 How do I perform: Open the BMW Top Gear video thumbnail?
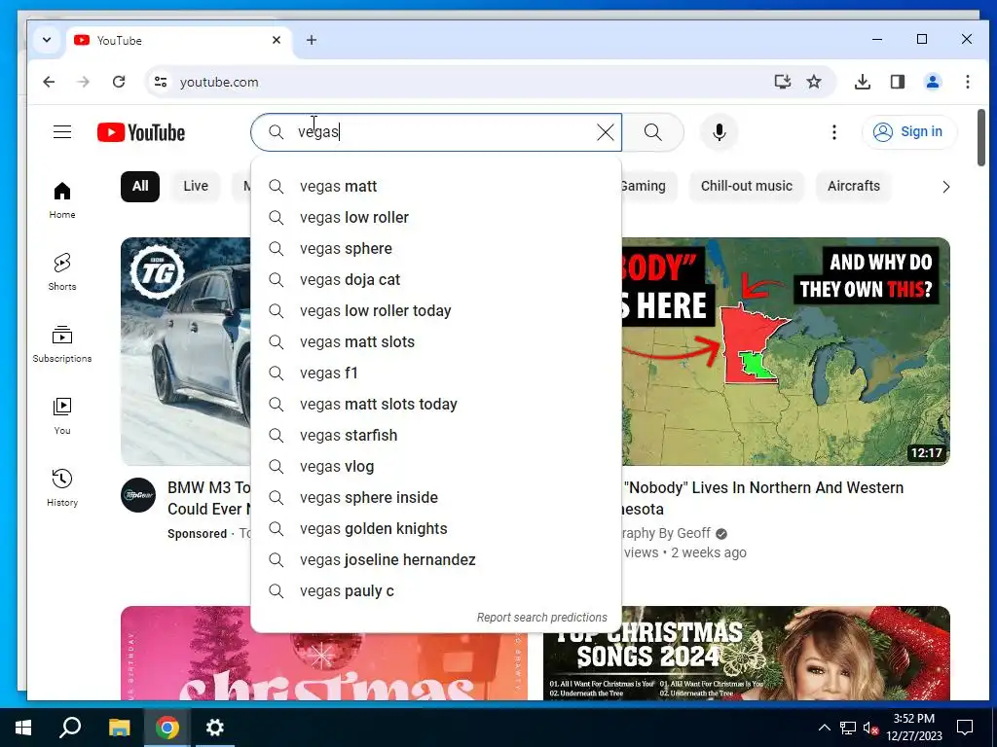click(186, 351)
